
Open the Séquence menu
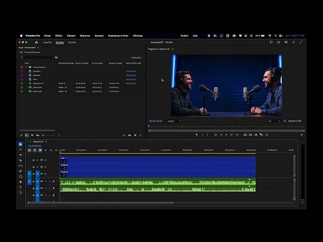point(85,36)
